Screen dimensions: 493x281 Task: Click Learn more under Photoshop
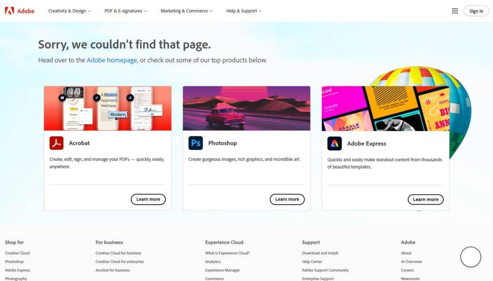(287, 199)
